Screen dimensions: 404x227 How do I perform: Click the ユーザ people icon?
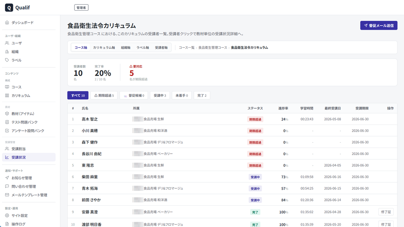7,43
